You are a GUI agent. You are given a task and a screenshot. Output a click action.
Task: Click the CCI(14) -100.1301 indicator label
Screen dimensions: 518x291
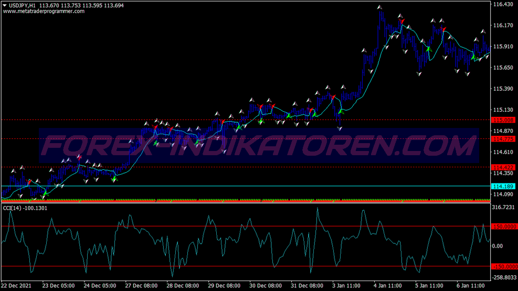(25, 208)
